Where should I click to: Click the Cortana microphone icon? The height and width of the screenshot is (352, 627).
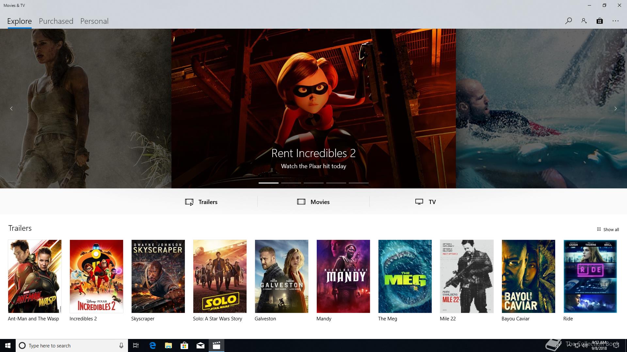121,345
